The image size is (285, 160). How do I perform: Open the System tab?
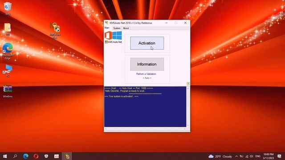tap(117, 28)
